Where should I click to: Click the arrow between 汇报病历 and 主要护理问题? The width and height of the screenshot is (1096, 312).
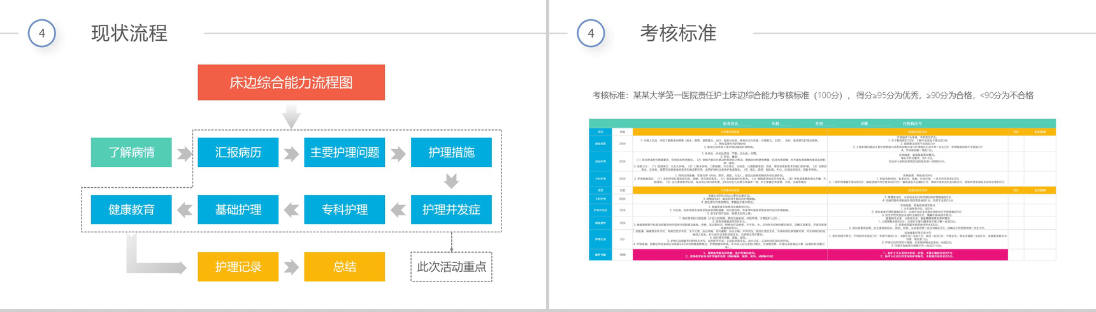pos(291,153)
